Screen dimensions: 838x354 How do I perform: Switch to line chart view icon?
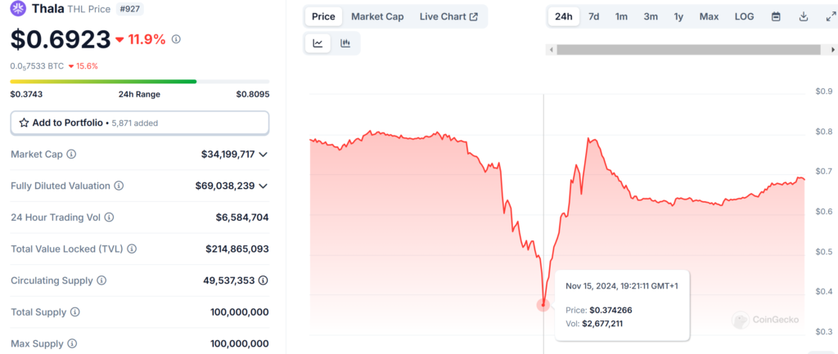(x=318, y=43)
